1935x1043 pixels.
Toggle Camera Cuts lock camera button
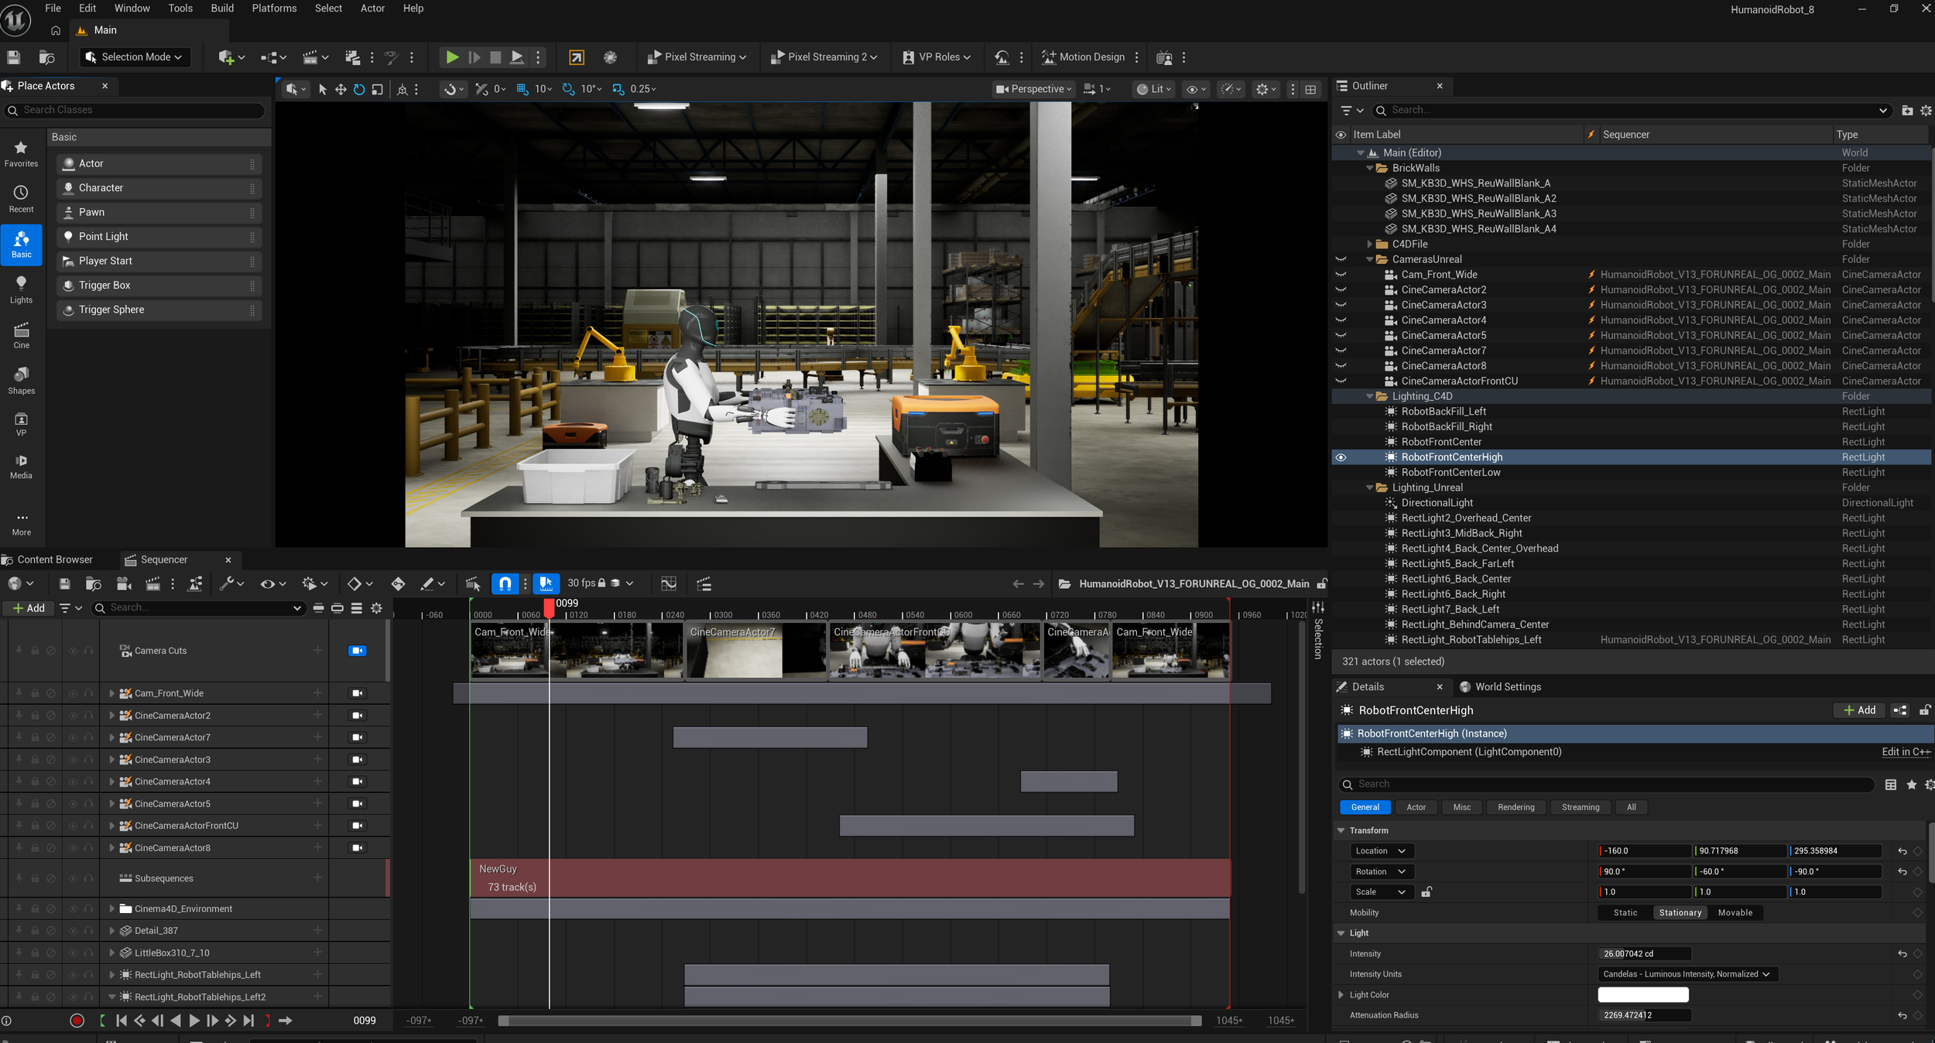[x=357, y=651]
